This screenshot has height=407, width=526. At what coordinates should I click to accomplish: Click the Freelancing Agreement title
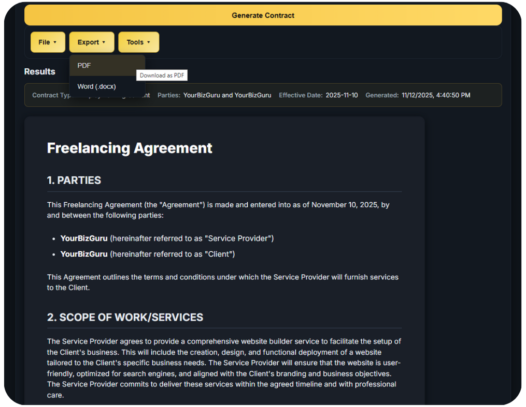pyautogui.click(x=130, y=148)
